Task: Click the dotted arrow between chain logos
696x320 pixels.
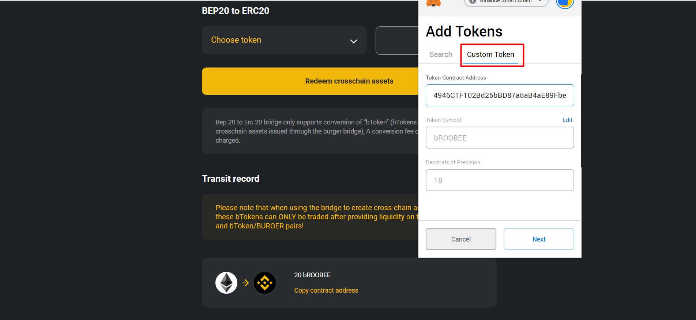Action: [x=246, y=283]
